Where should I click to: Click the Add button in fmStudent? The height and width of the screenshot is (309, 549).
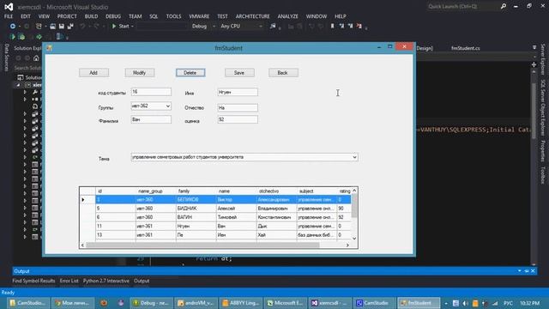pyautogui.click(x=94, y=72)
